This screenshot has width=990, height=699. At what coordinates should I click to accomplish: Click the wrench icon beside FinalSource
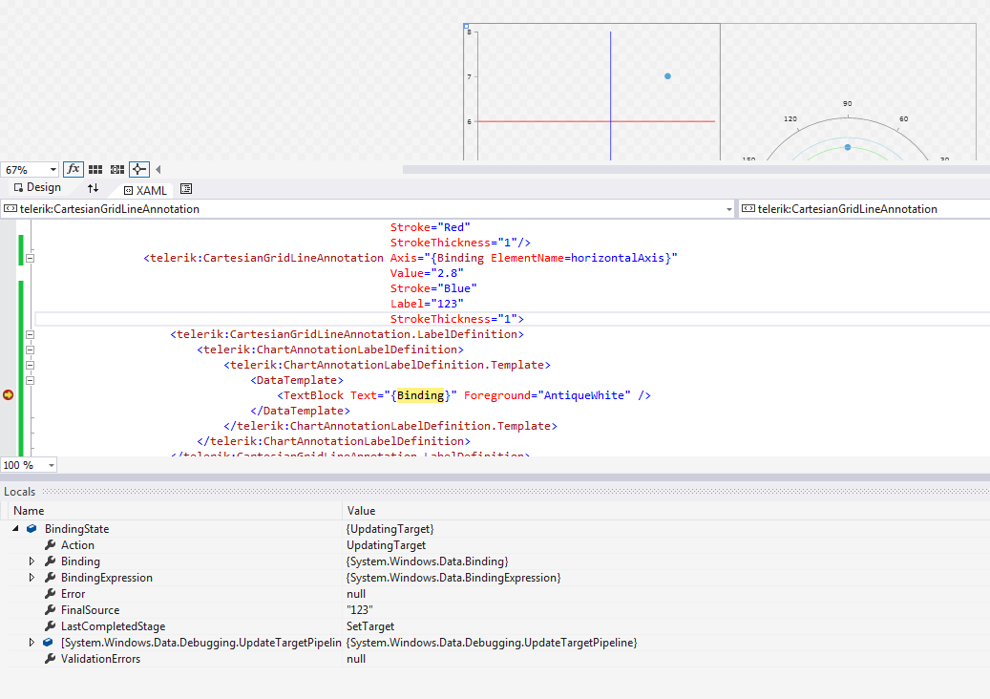[50, 610]
